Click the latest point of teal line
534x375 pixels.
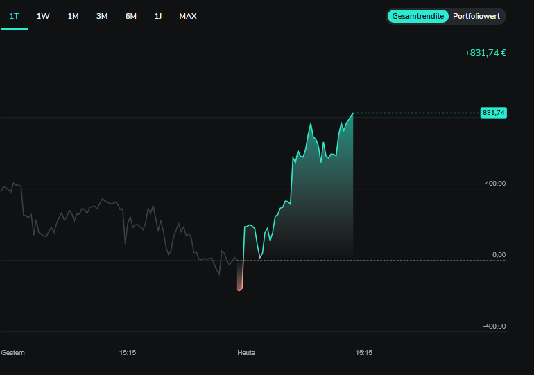click(x=353, y=113)
